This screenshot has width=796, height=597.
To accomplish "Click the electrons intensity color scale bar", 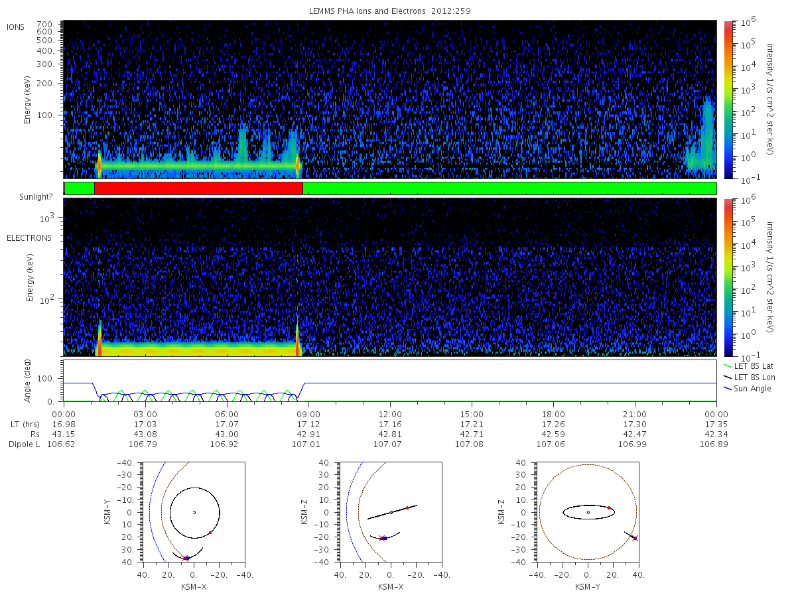I will click(x=728, y=277).
